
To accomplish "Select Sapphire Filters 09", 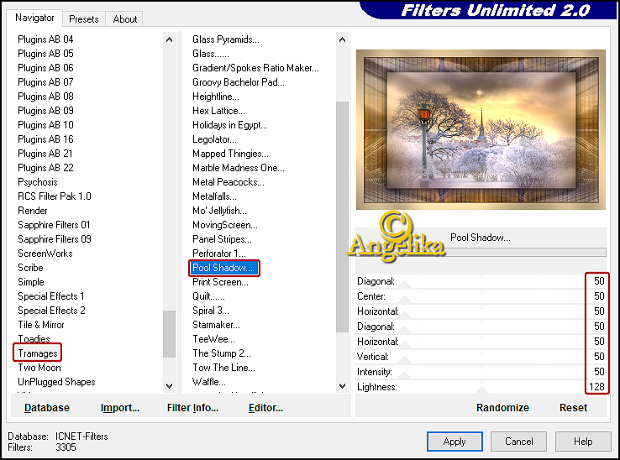I will tap(54, 239).
